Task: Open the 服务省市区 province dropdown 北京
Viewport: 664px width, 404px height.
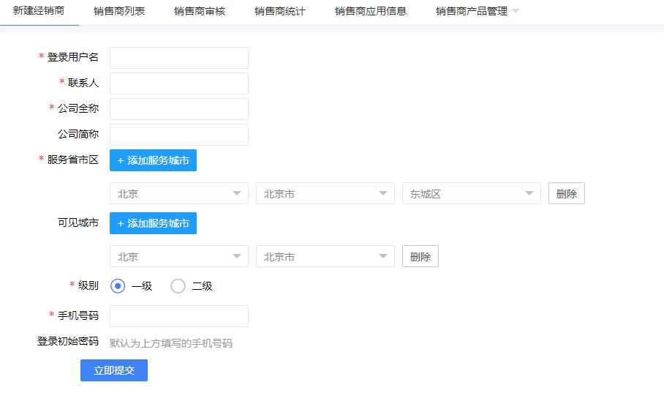Action: click(x=179, y=194)
